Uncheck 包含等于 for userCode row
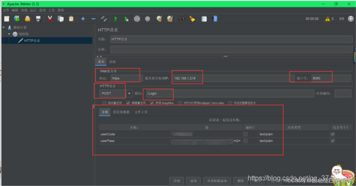This screenshot has height=186, width=356. 333,134
